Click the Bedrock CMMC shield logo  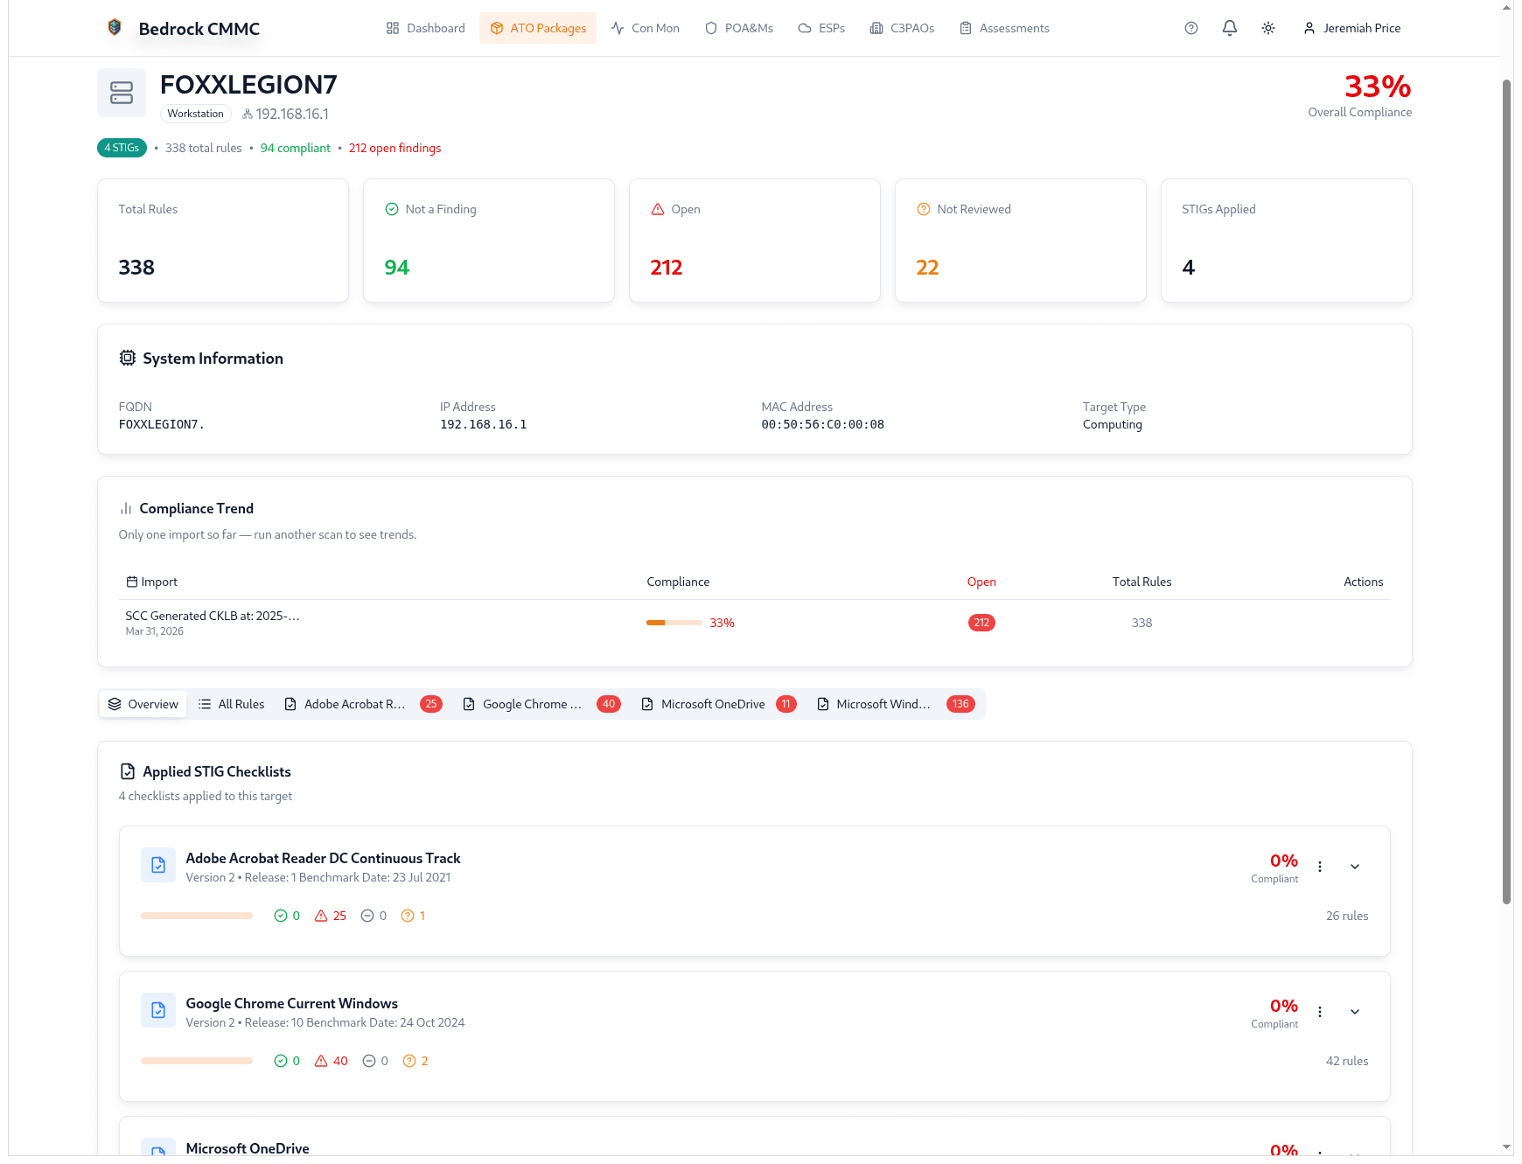113,25
